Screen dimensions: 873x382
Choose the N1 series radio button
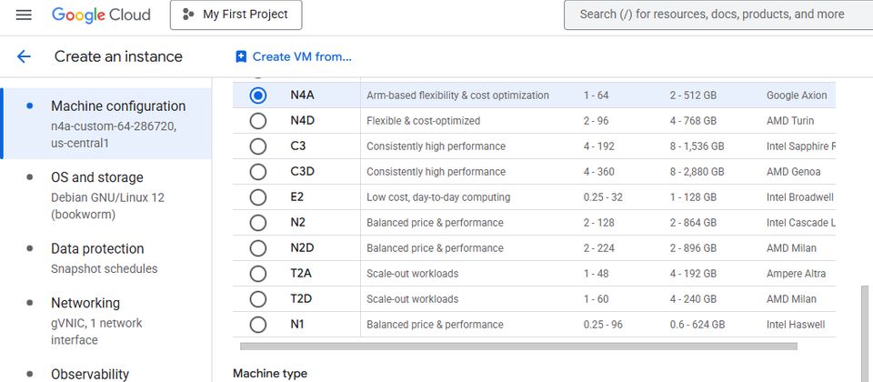coord(258,325)
